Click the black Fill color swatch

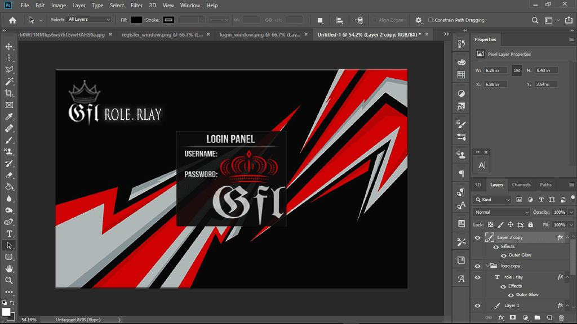(136, 20)
